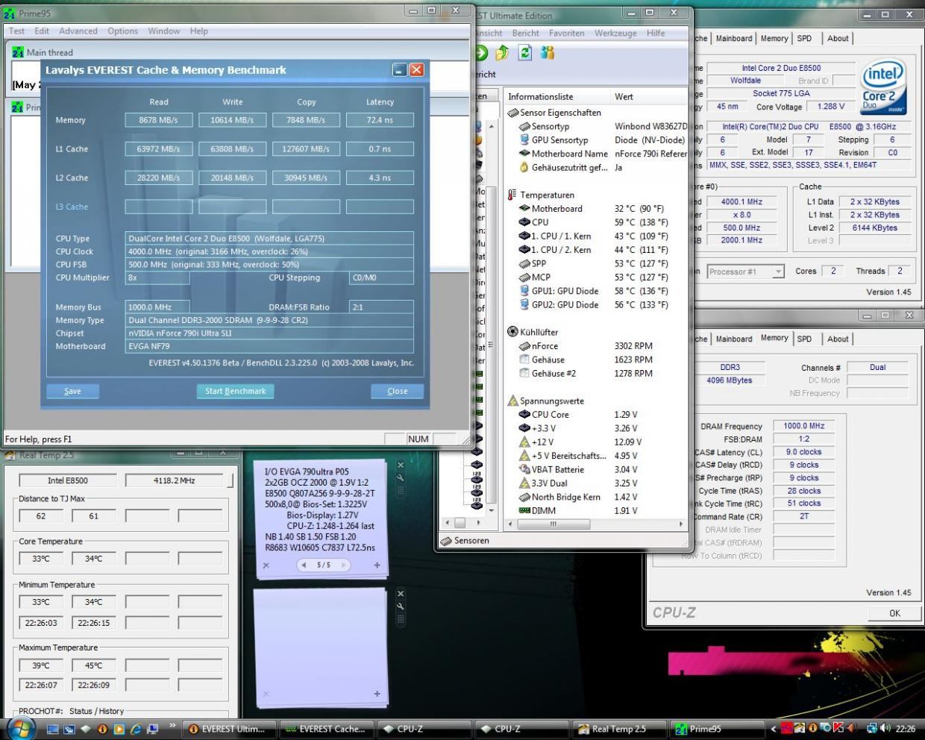Select the DIMM voltage row showing 1.91 V
The image size is (925, 740).
click(595, 511)
